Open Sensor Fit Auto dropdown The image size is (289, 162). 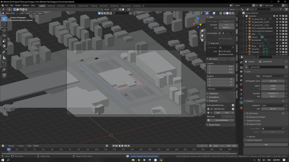coord(273,105)
